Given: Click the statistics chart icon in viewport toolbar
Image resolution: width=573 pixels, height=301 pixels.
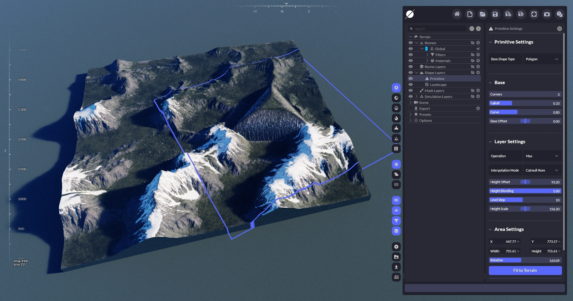Looking at the screenshot, I should 396,277.
